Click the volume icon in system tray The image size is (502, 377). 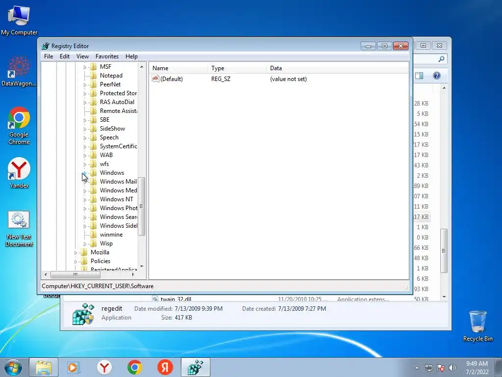452,368
